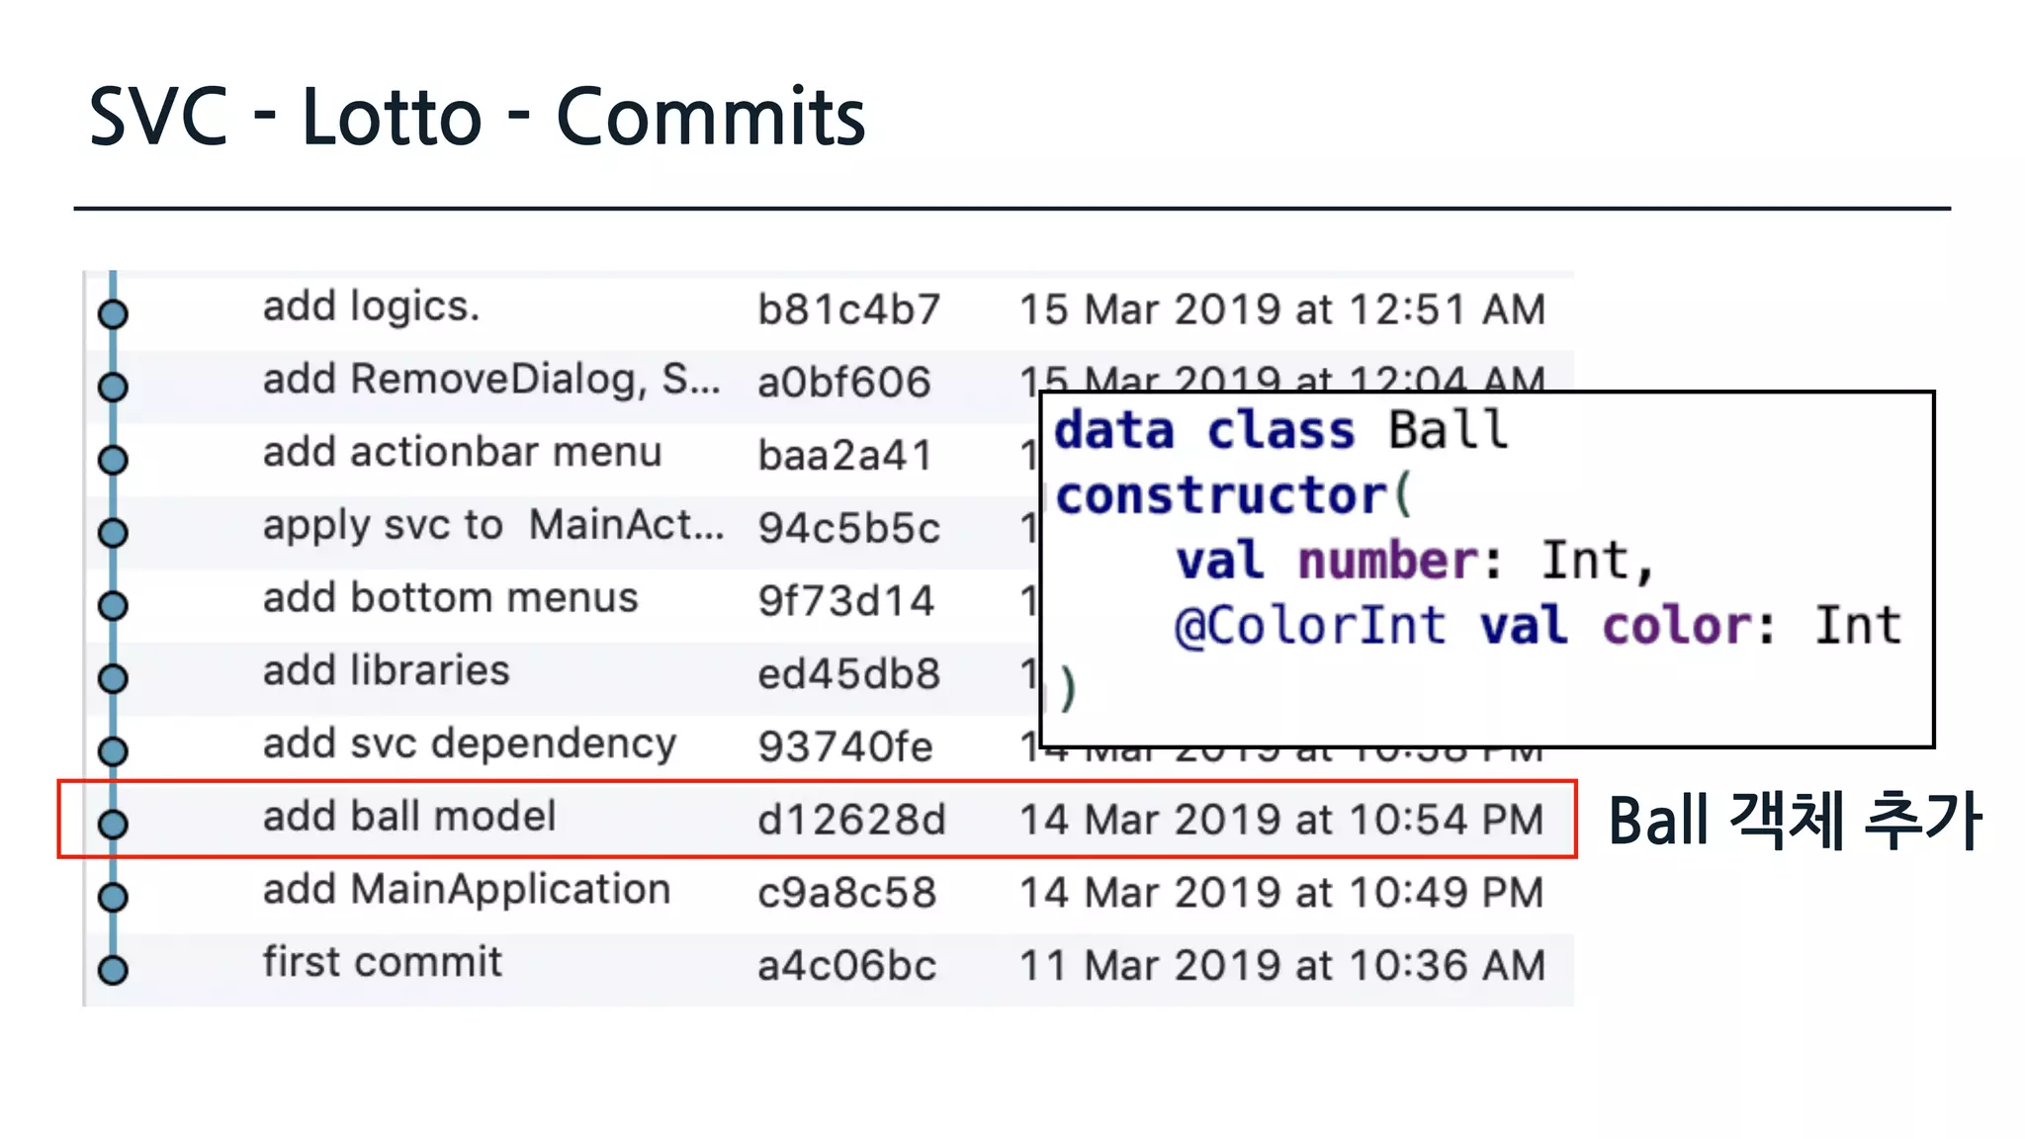The image size is (2025, 1139).
Task: Click commit node for 'add logics.'
Action: 113,314
